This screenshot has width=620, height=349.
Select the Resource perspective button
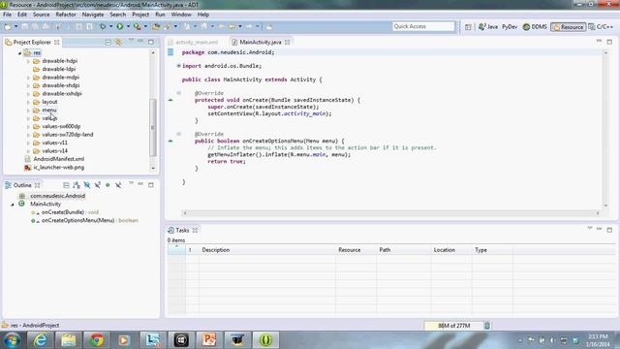569,27
